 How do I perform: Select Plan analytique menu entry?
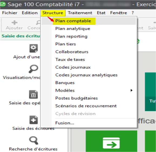point(89,29)
